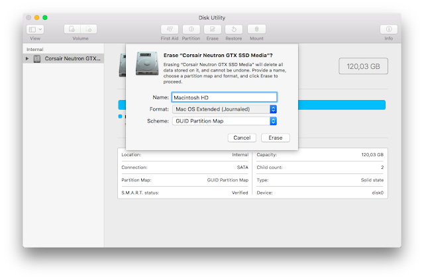The image size is (424, 280).
Task: Click the Device disk0 value
Action: tap(378, 193)
